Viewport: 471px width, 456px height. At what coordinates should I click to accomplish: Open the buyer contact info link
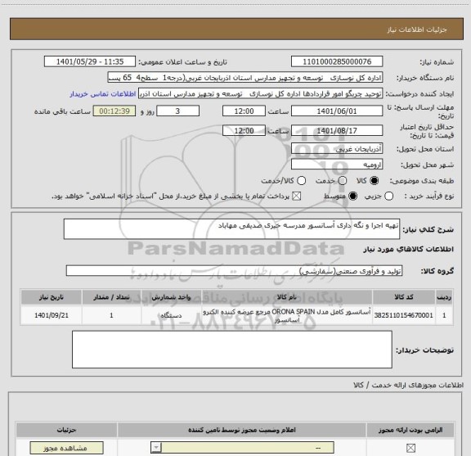pos(103,94)
